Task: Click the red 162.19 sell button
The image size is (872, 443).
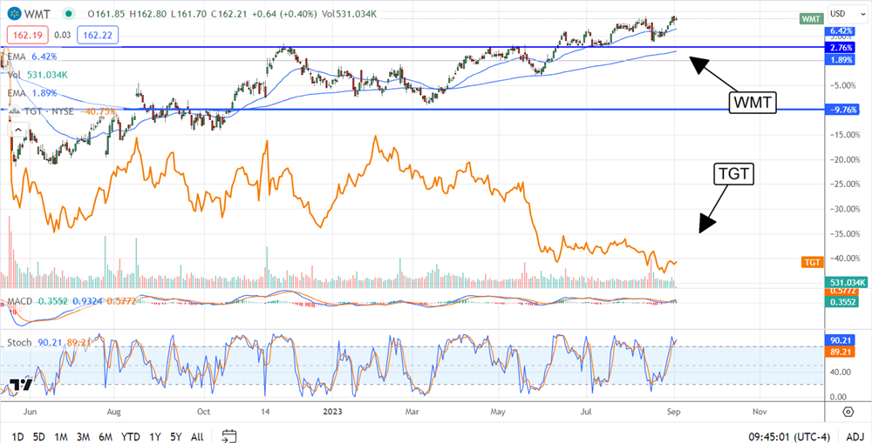Action: coord(24,34)
